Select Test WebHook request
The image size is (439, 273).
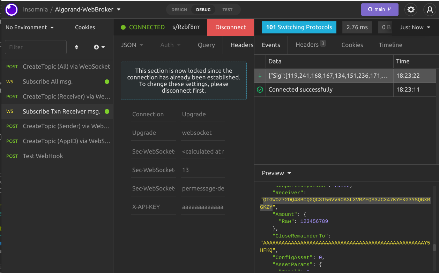(x=57, y=156)
